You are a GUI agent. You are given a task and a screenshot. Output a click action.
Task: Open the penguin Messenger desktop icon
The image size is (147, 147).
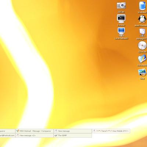(x=142, y=19)
